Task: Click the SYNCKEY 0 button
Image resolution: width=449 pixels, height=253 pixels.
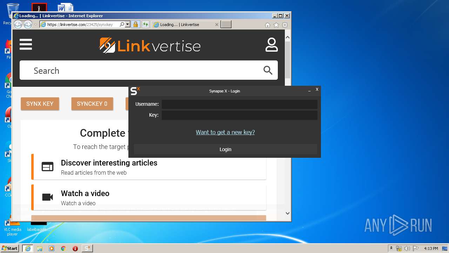Action: [x=92, y=104]
